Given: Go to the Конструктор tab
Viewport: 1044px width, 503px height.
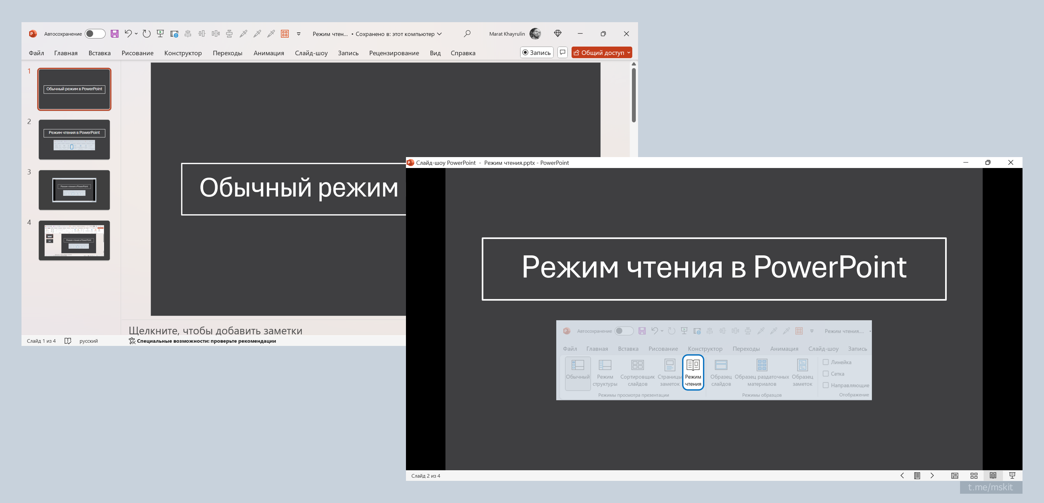Looking at the screenshot, I should 183,53.
